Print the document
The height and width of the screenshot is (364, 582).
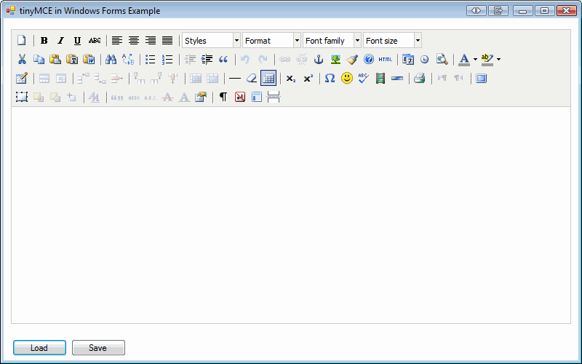(420, 78)
